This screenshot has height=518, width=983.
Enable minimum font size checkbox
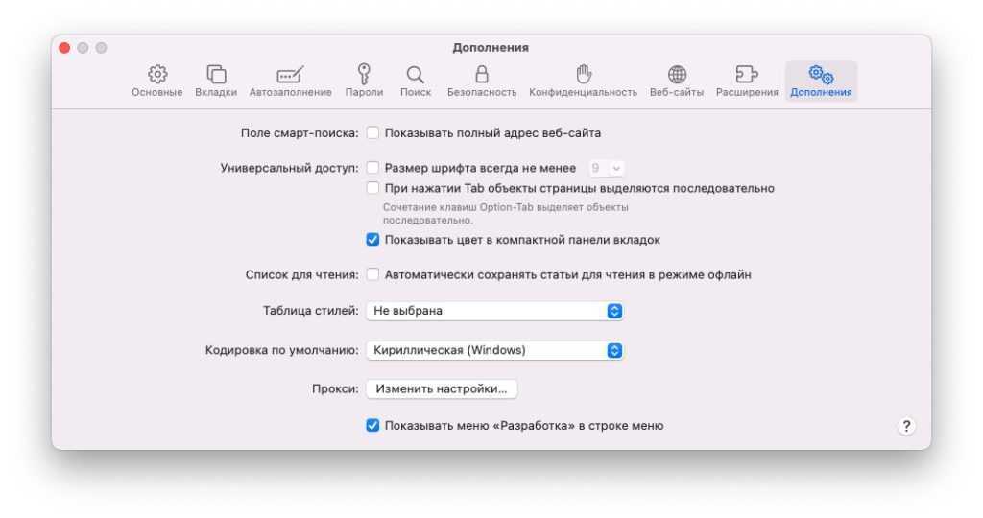[373, 168]
